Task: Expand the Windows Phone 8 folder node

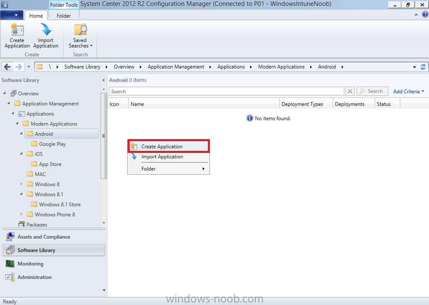Action: tap(21, 214)
